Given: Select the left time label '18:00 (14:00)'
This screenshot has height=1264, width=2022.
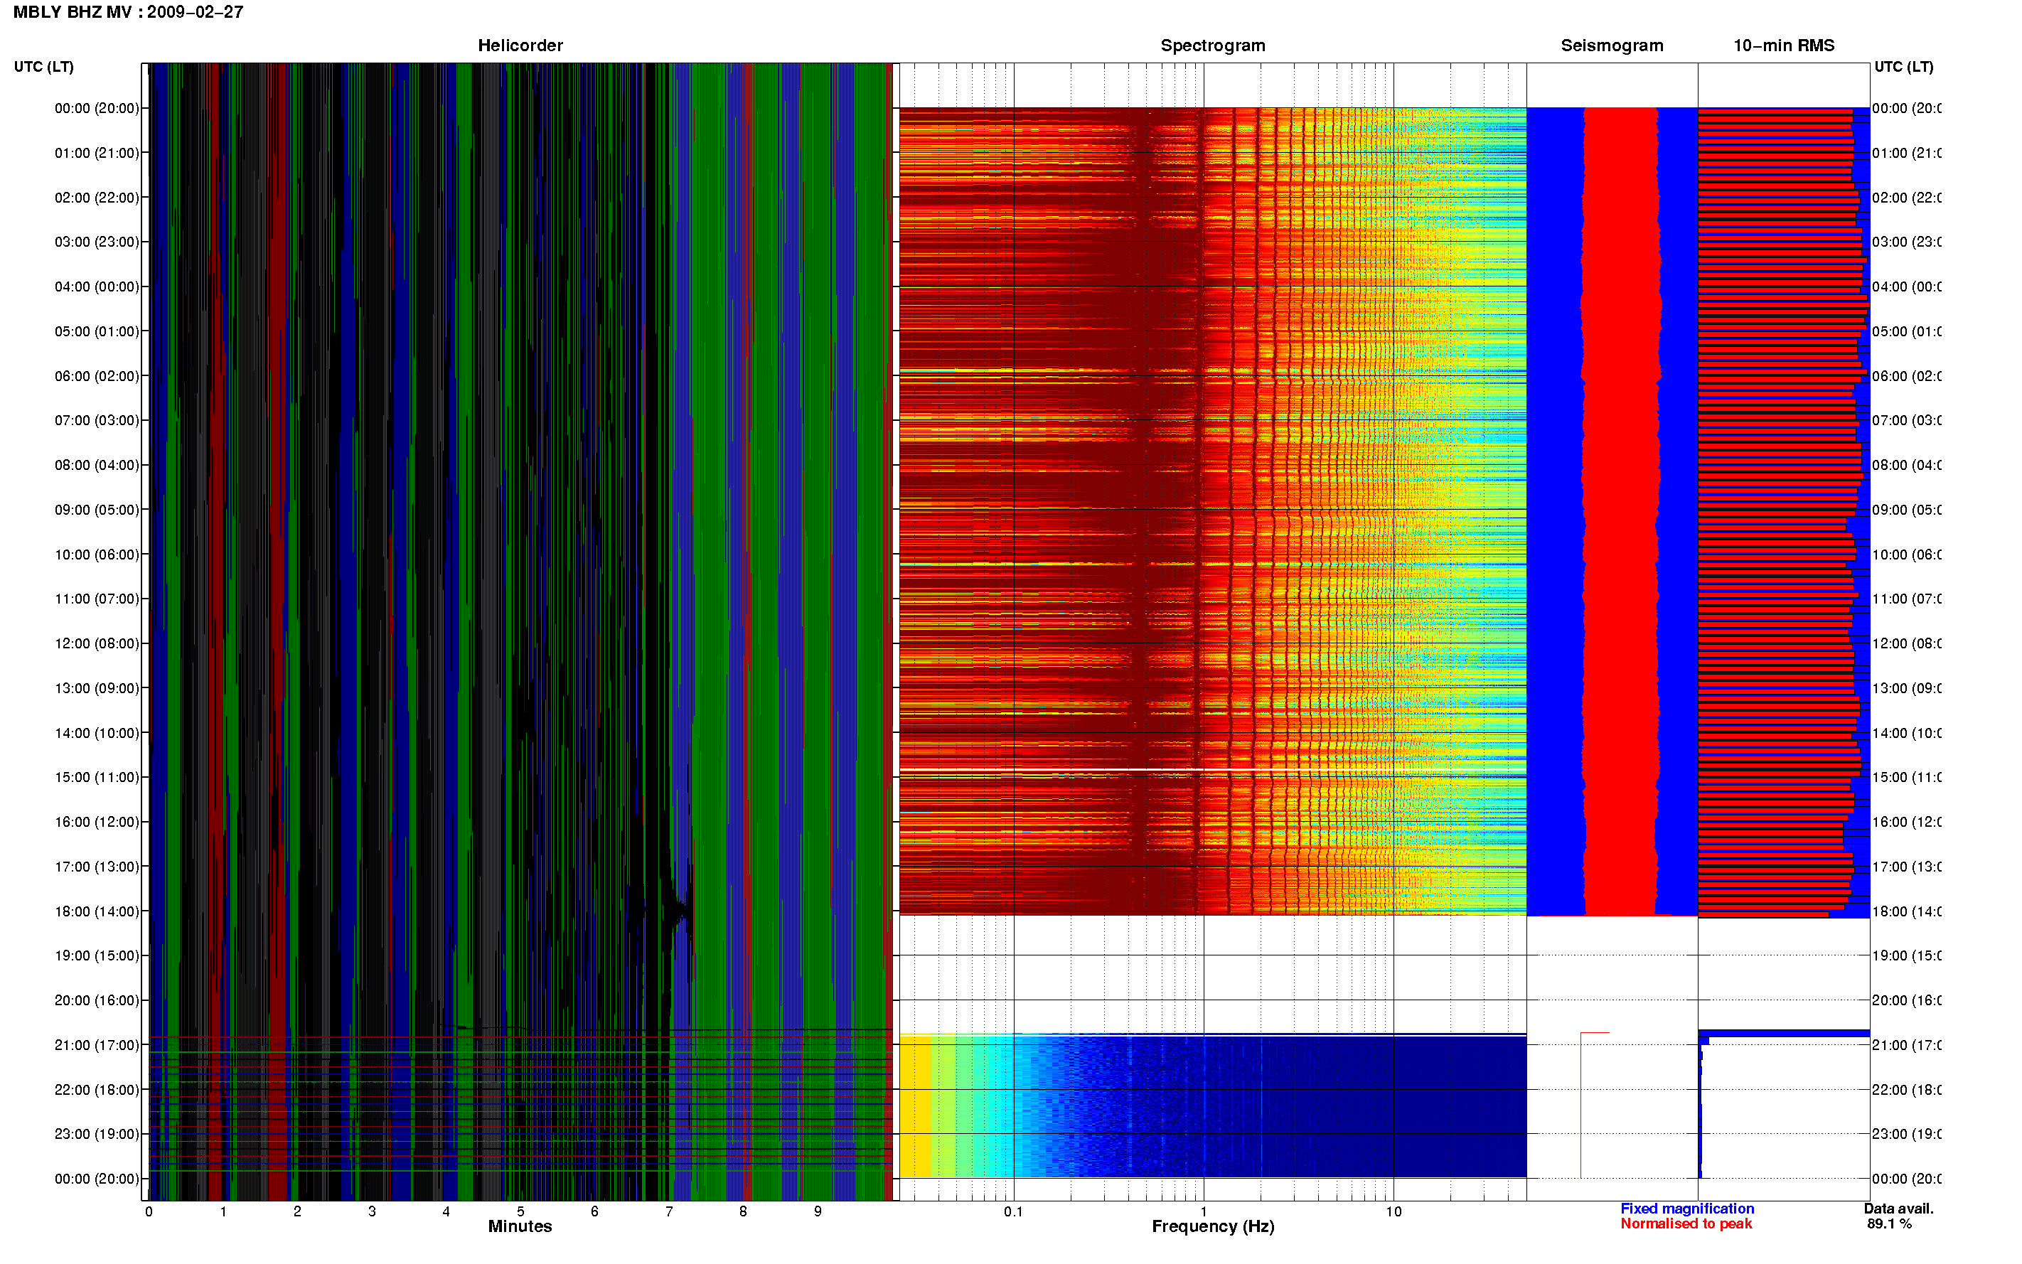Looking at the screenshot, I should point(97,912).
